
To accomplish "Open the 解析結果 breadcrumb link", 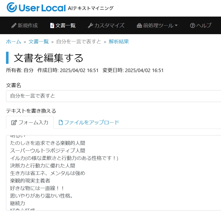I will tap(119, 42).
